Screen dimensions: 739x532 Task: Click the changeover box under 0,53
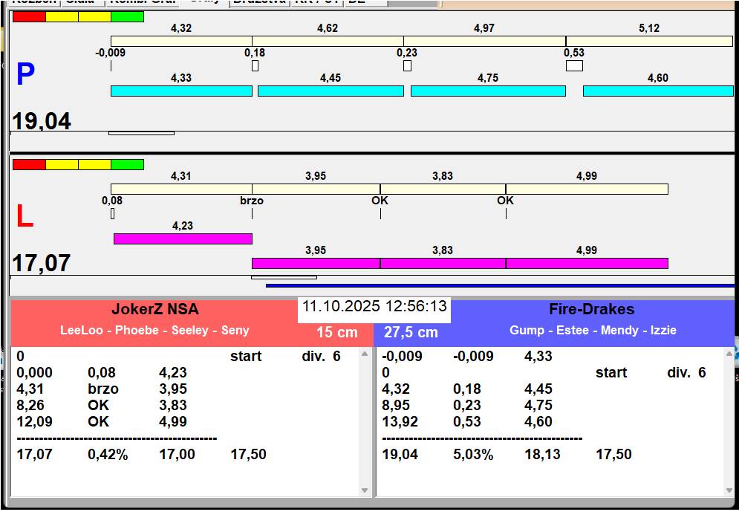(x=574, y=65)
